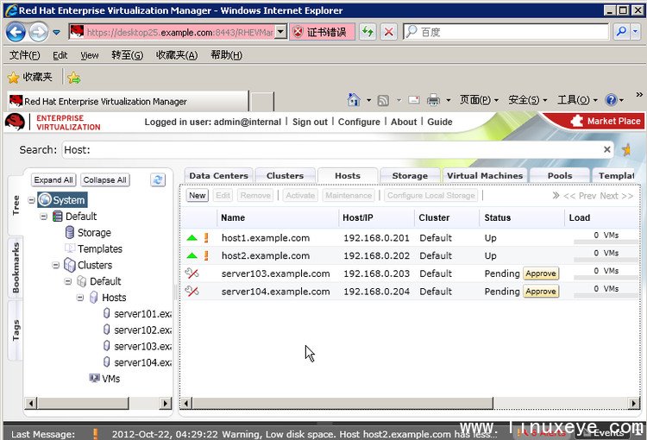647x440 pixels.
Task: Open the 帮助(H) menu
Action: (226, 55)
